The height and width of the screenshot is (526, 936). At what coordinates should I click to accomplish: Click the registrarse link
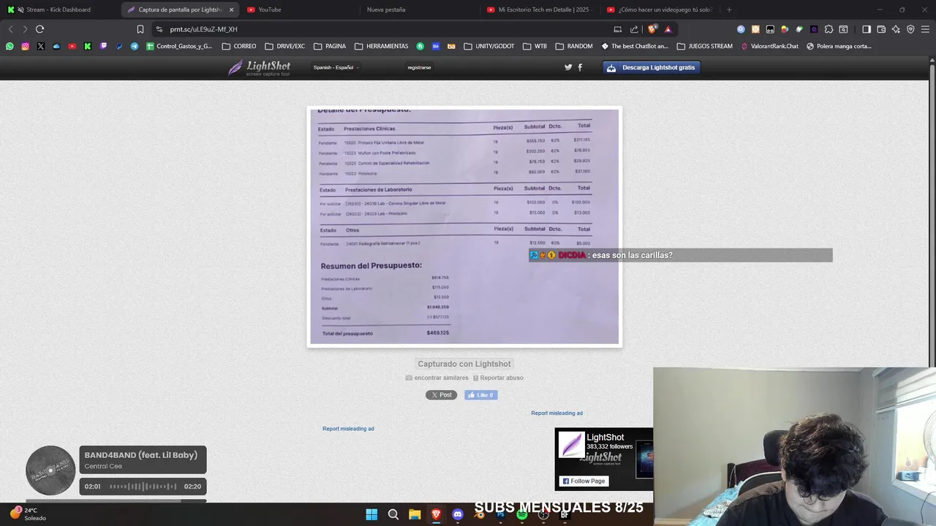(419, 67)
